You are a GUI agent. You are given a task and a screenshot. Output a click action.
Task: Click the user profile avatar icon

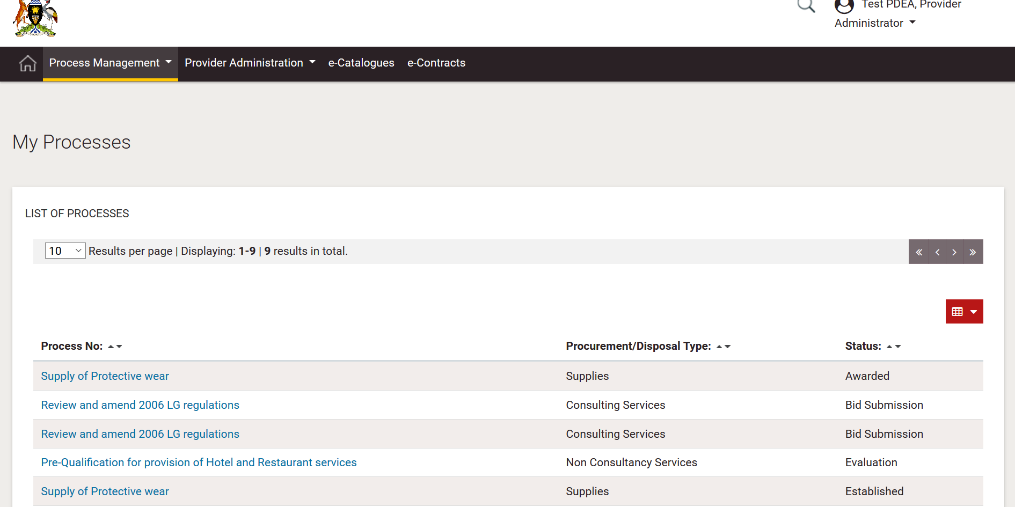tap(844, 6)
